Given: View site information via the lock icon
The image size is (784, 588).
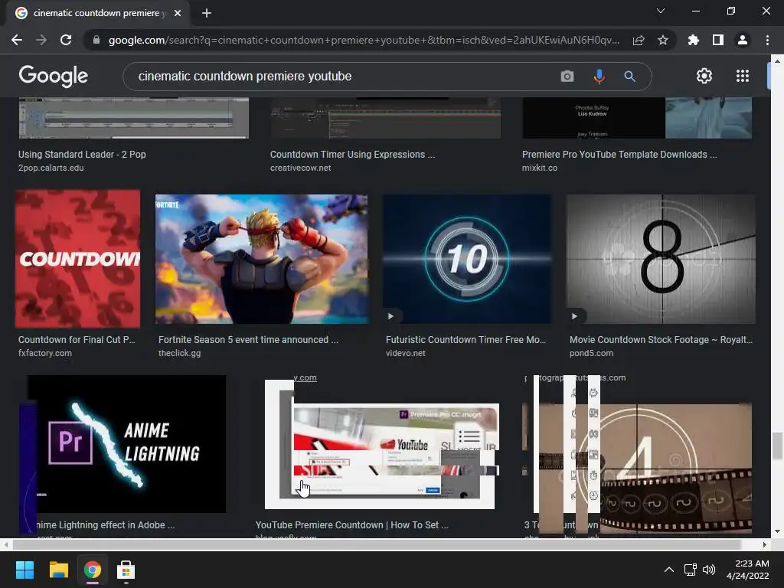Looking at the screenshot, I should click(x=96, y=40).
